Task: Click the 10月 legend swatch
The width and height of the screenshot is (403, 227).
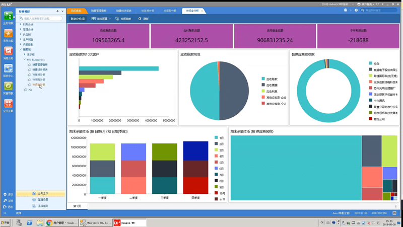Action: [216, 193]
